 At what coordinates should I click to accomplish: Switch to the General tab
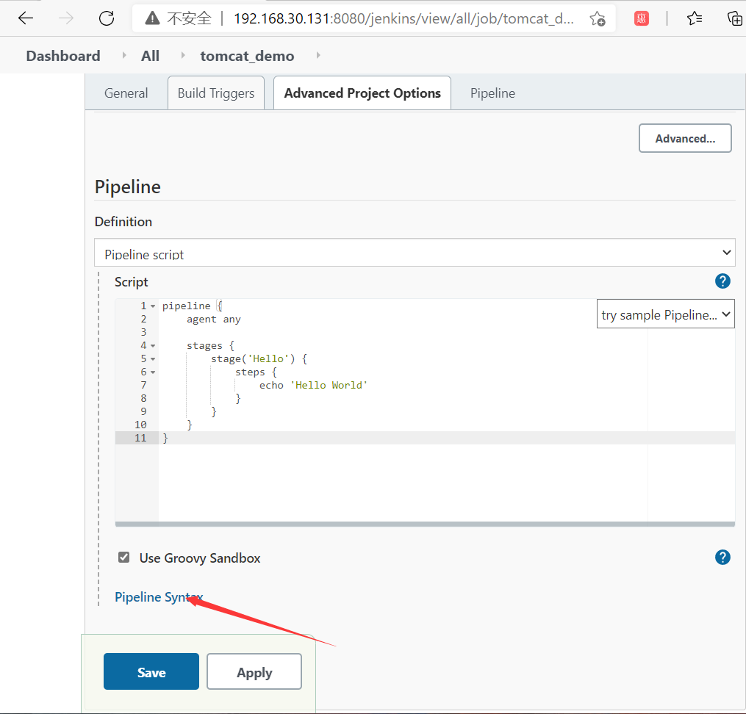pyautogui.click(x=126, y=93)
